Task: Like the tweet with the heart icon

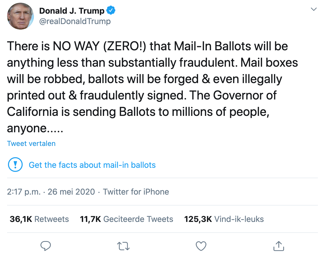Action: coord(201,246)
